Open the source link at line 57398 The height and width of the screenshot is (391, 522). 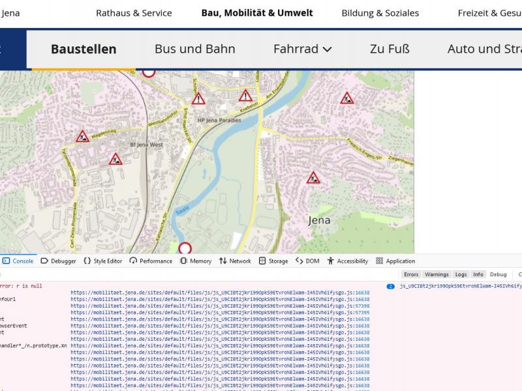220,306
